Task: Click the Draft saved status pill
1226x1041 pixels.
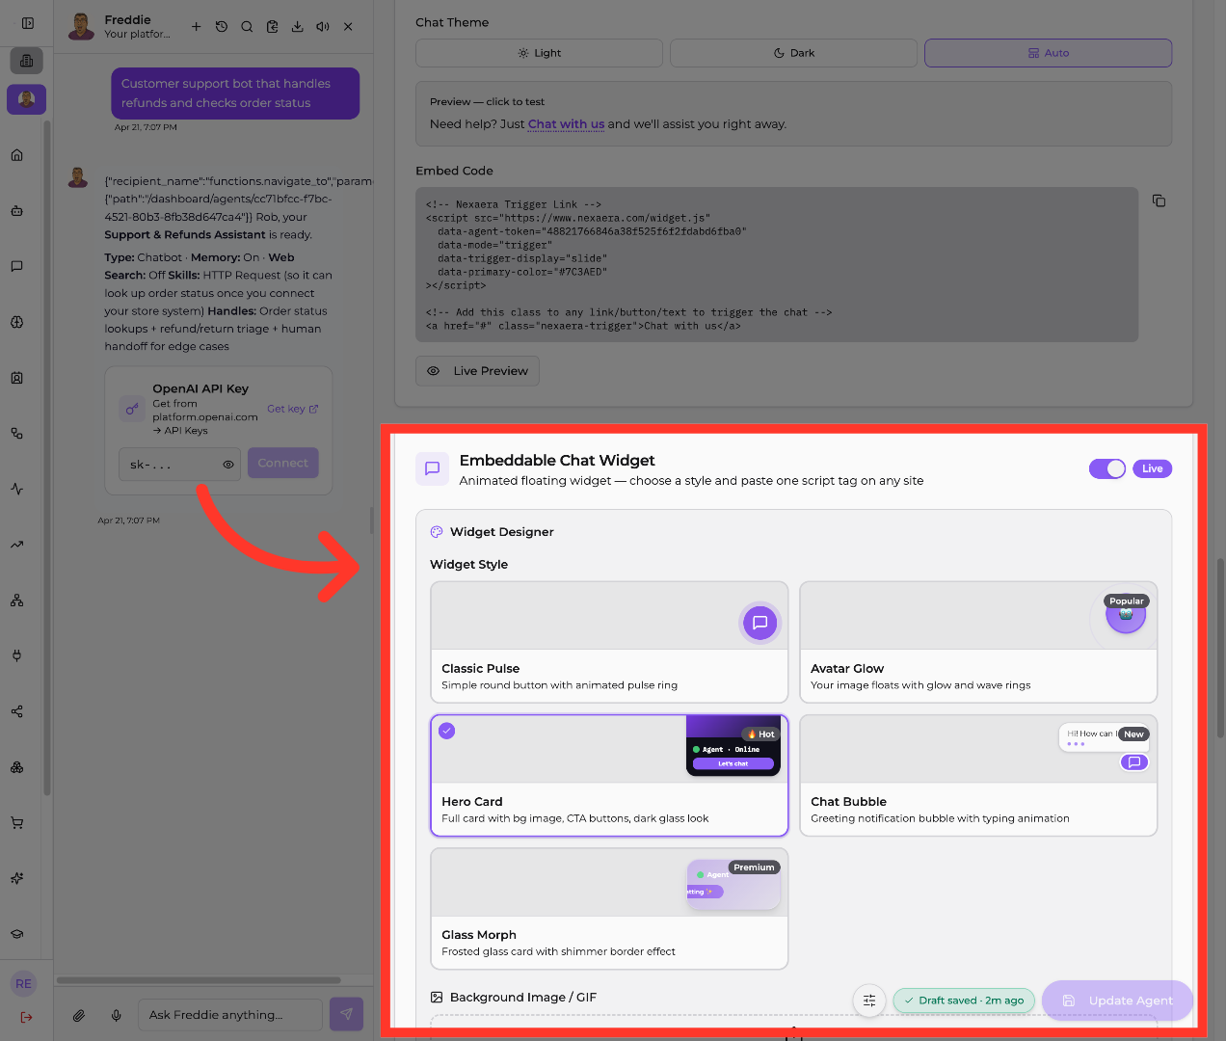Action: coord(965,1001)
